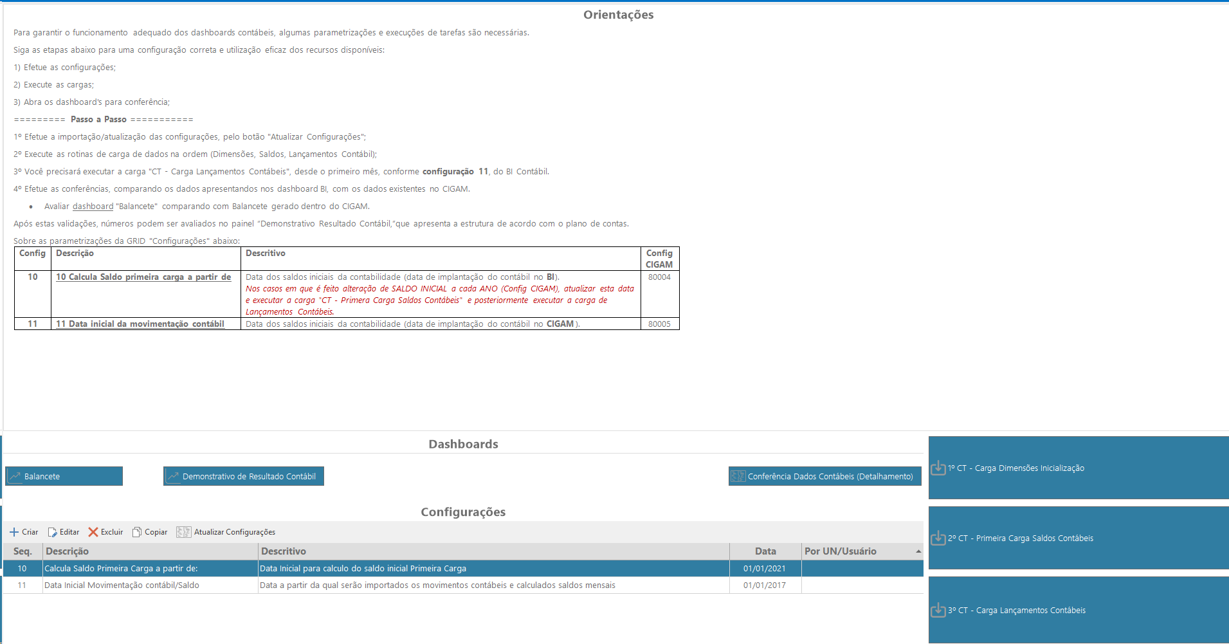Click the Demonstrativo de Resultado Contábil chart icon

(x=173, y=476)
